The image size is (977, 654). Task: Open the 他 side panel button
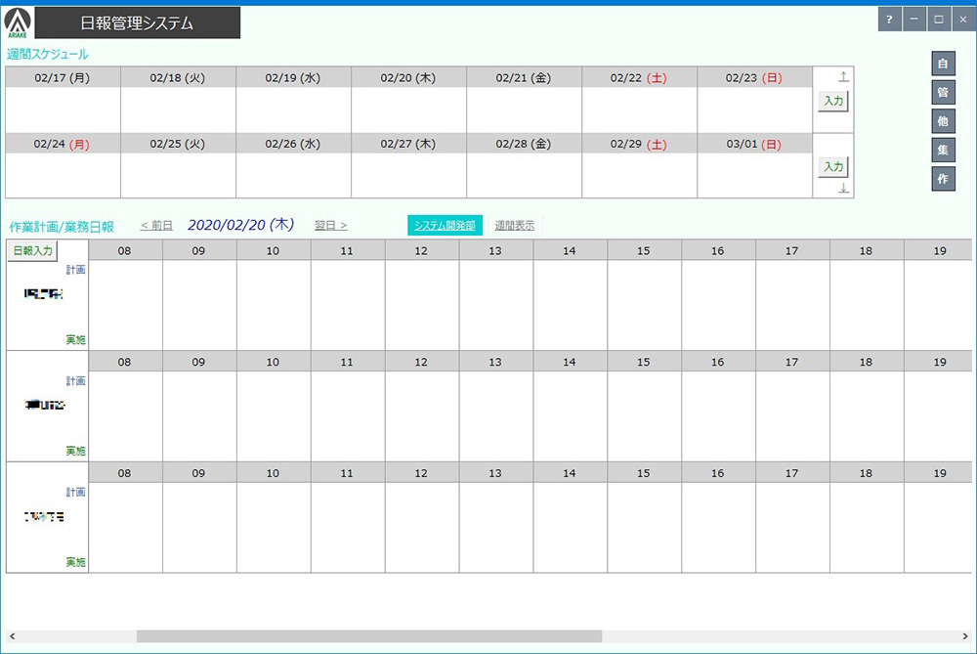coord(943,121)
